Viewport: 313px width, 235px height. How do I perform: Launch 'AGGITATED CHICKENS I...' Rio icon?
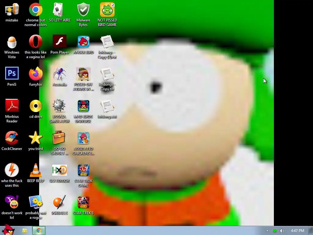coord(83,138)
